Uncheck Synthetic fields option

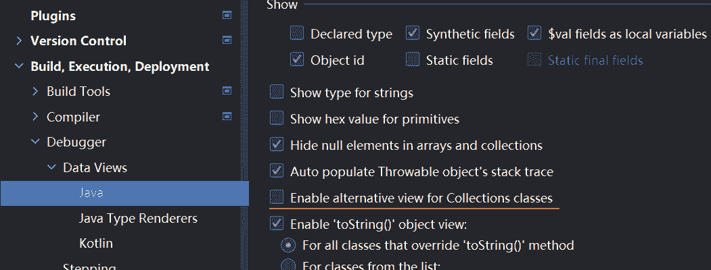coord(413,34)
